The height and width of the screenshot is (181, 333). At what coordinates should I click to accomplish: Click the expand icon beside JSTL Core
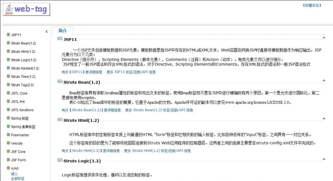pyautogui.click(x=8, y=93)
